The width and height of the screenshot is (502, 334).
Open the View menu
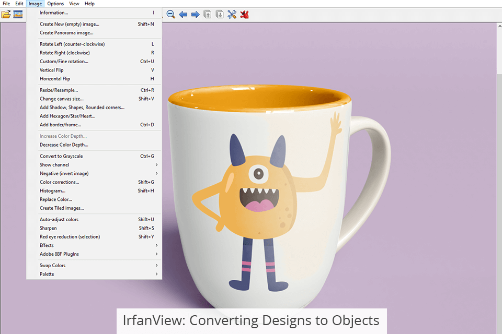point(74,4)
